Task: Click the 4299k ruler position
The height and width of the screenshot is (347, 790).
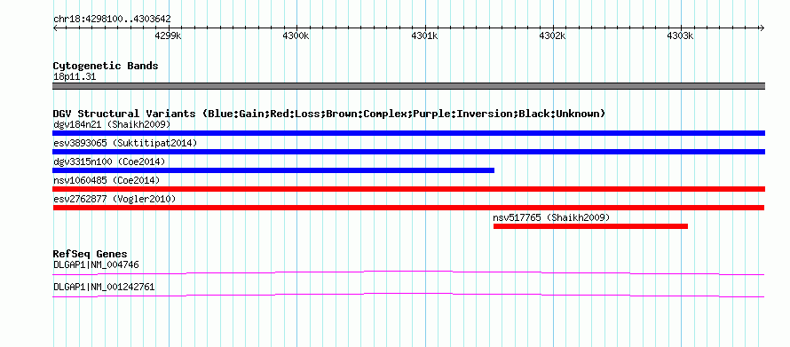Action: click(169, 35)
